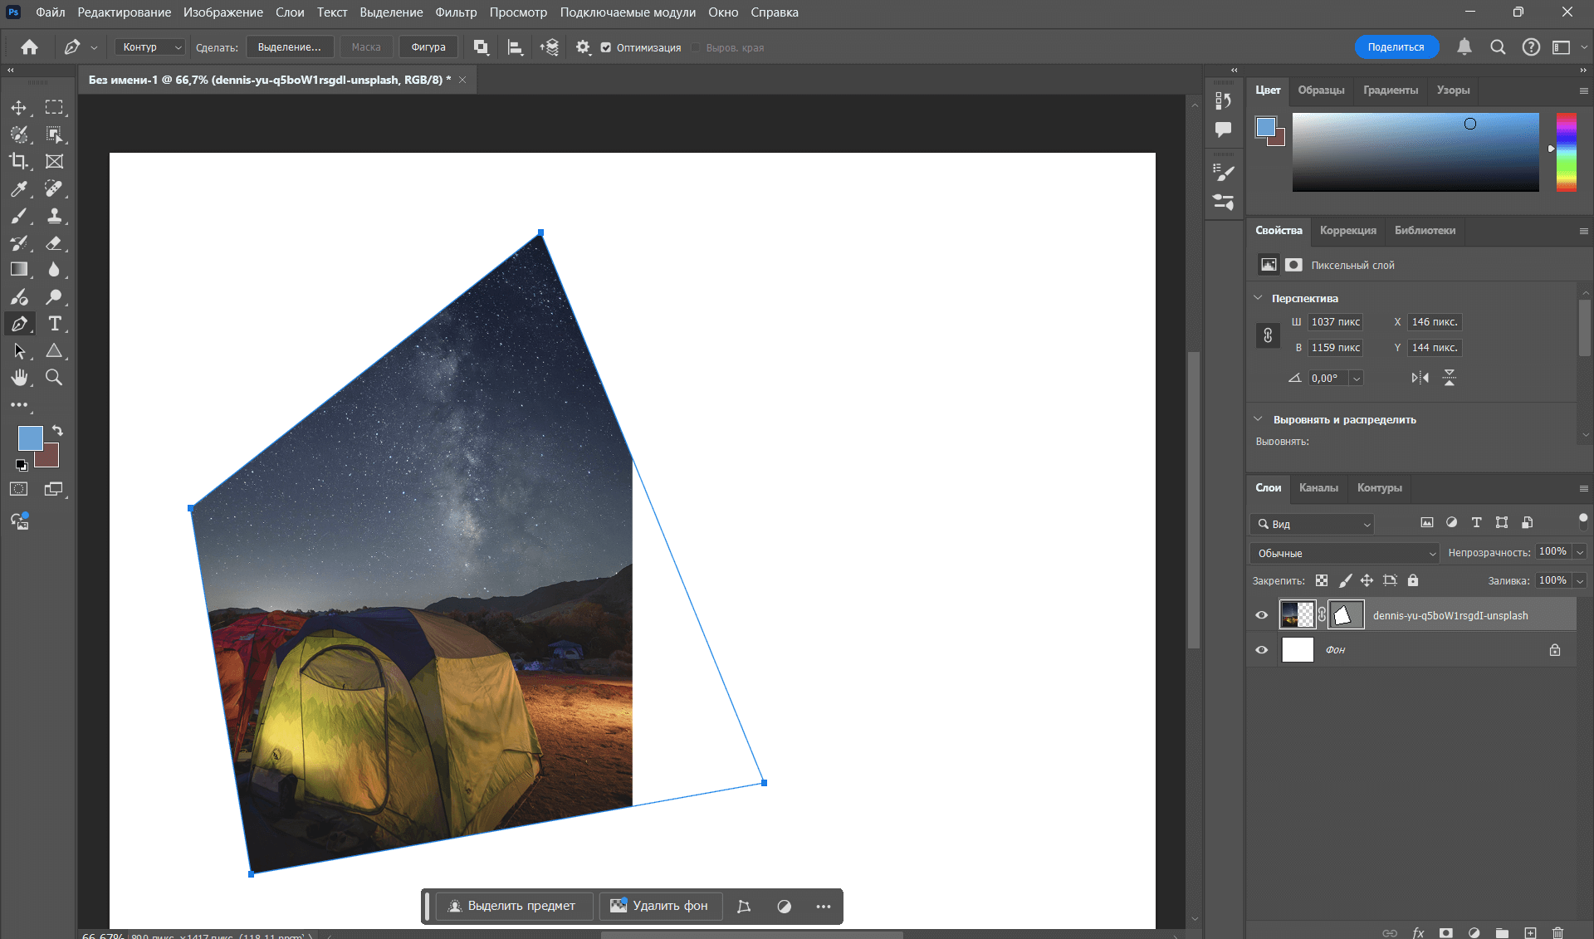Go to the Home screen

point(29,47)
